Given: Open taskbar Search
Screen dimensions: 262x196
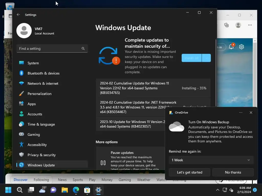Looking at the screenshot, I should [19, 190].
